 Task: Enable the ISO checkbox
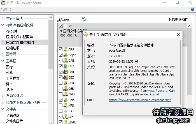click(61, 111)
